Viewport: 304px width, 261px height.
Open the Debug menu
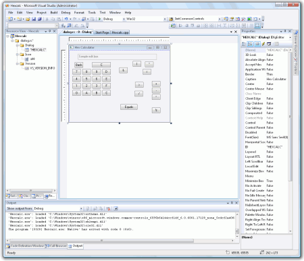(66, 13)
